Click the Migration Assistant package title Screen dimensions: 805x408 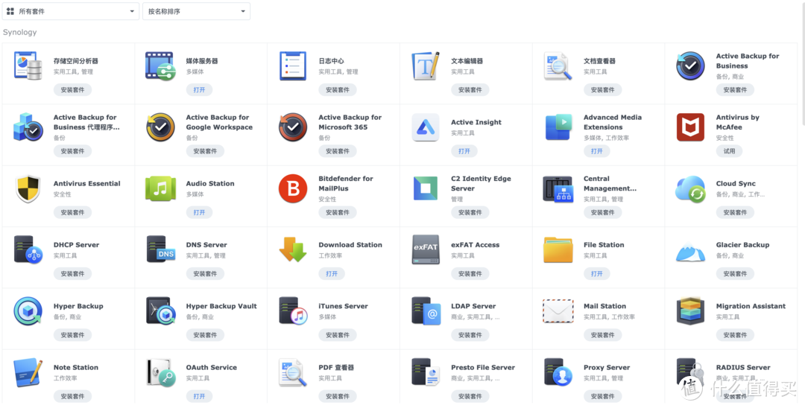click(751, 306)
